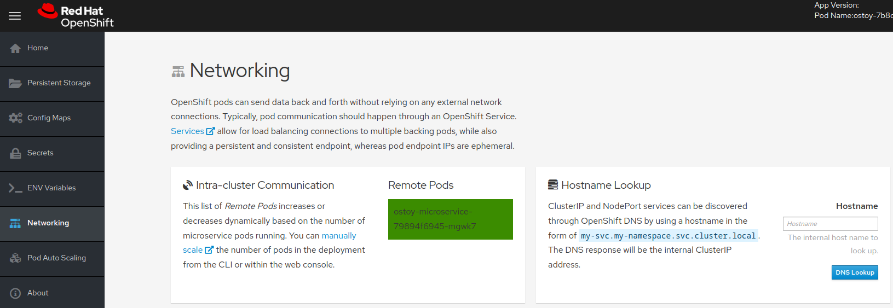The image size is (893, 308).
Task: Click the Pod Auto Scaling cubes icon
Action: tap(15, 258)
